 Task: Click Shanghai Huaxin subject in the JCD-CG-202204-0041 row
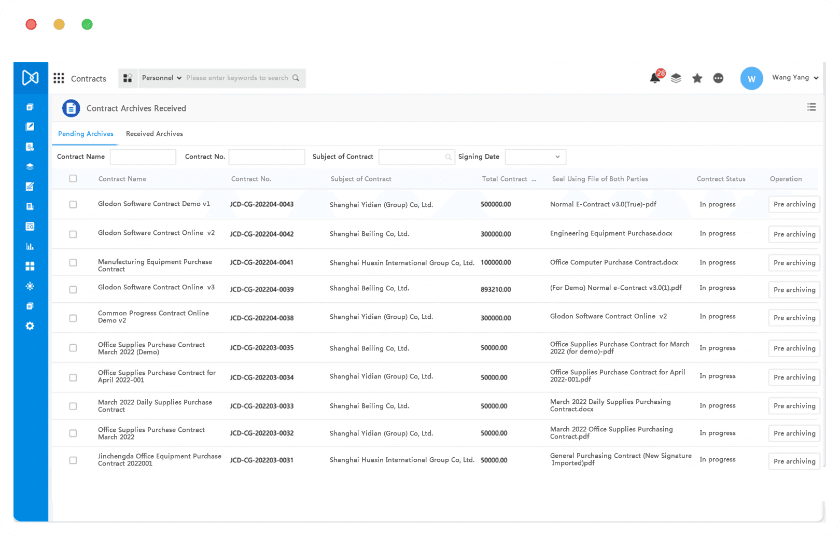tap(402, 263)
